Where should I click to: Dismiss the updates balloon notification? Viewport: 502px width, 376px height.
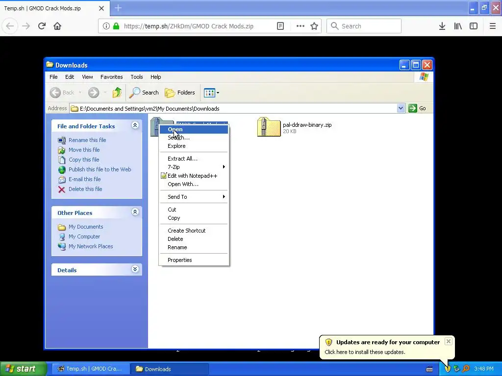click(448, 341)
